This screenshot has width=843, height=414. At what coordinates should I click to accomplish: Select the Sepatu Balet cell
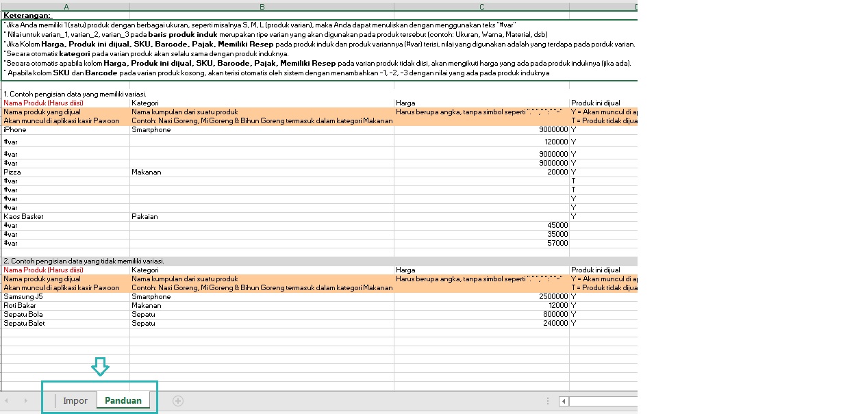tap(66, 324)
